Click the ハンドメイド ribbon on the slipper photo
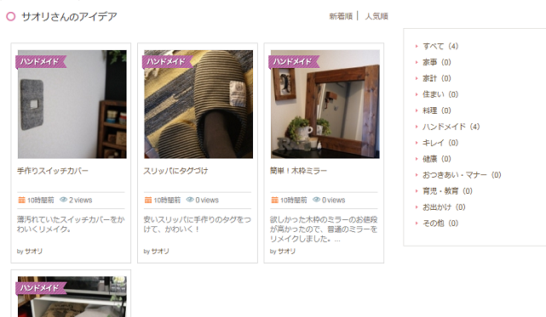546x317 pixels. [x=168, y=62]
